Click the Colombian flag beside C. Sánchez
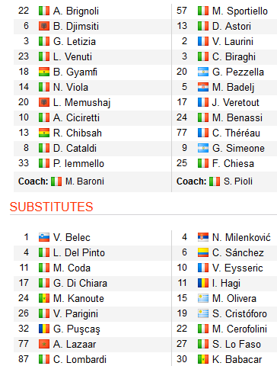The width and height of the screenshot is (277, 366). 203,252
